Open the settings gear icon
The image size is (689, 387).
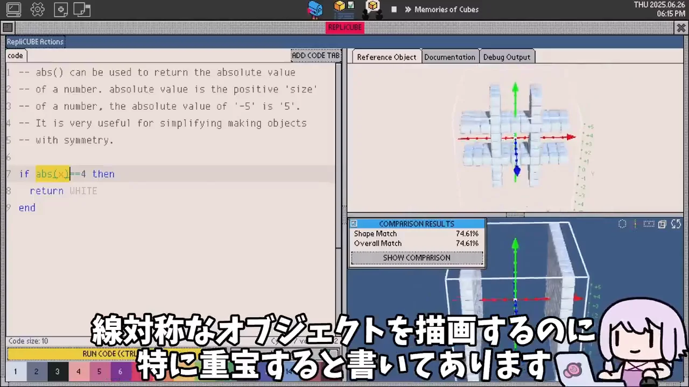click(37, 9)
